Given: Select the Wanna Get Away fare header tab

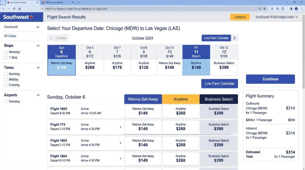Looking at the screenshot, I should click(x=143, y=99).
